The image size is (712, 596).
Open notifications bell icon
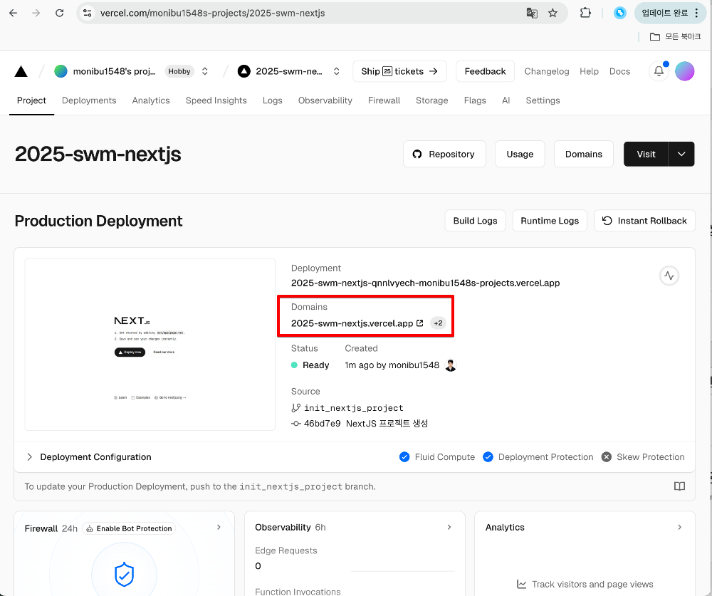tap(659, 71)
